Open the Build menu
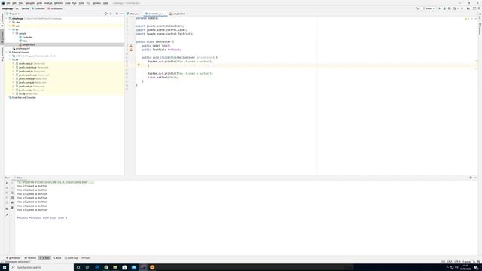Viewport: 482px width, 271px height. click(x=68, y=3)
